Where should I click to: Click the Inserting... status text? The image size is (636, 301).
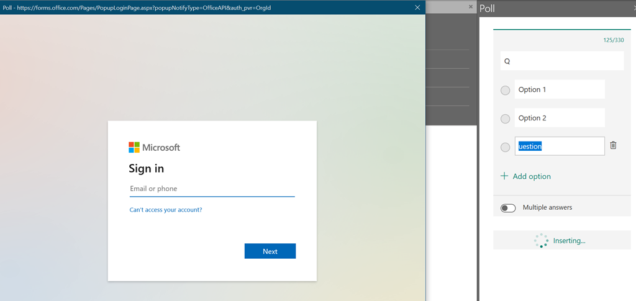click(569, 241)
